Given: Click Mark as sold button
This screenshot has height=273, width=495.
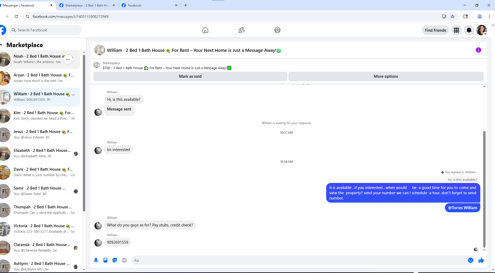Looking at the screenshot, I should 190,76.
